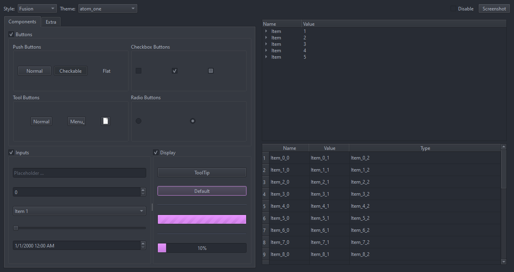Click table scrollbar down arrow
Image resolution: width=514 pixels, height=272 pixels.
504,262
